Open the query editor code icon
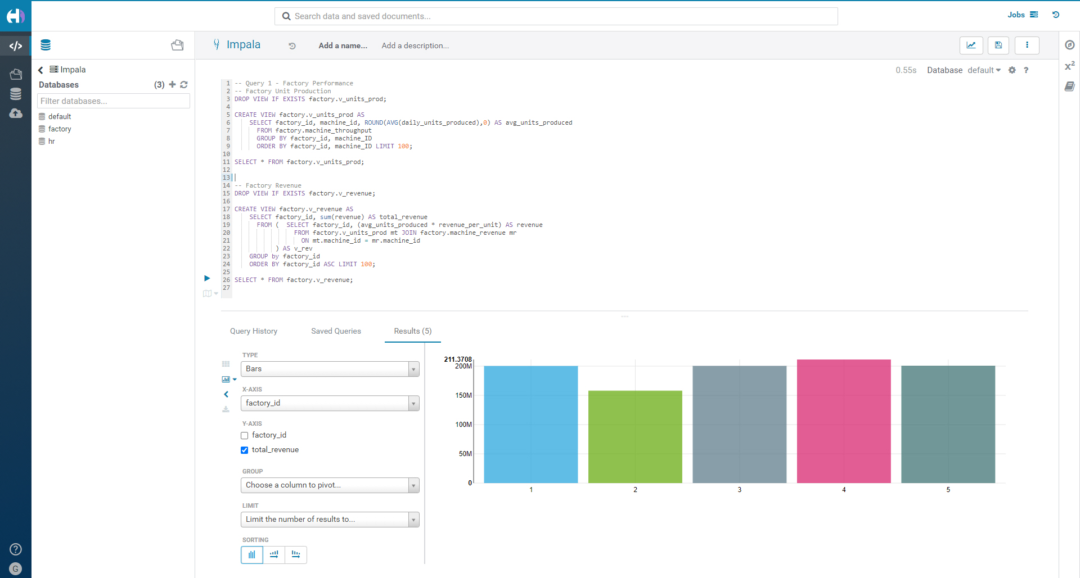 click(16, 46)
